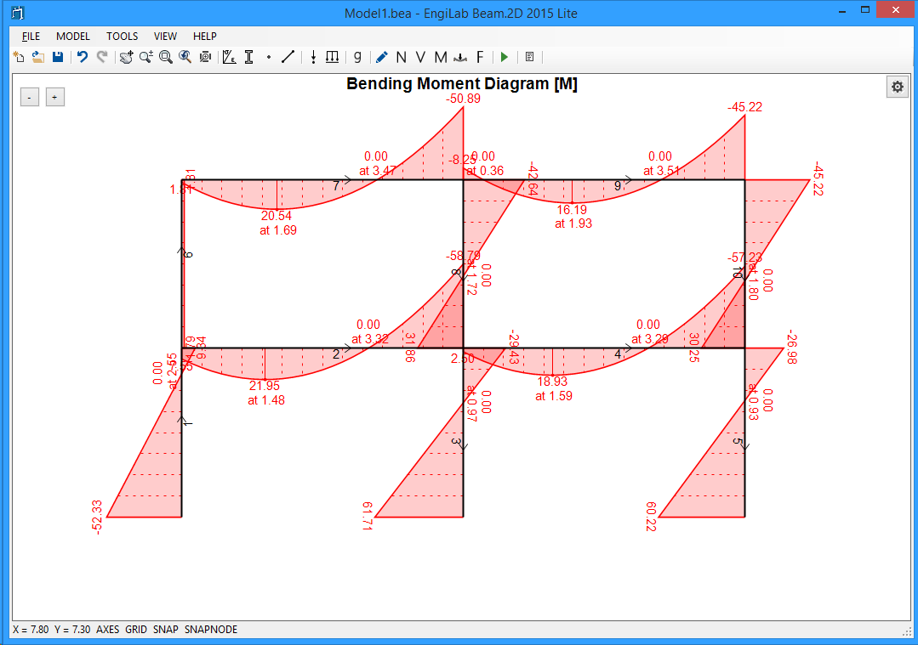Click the grayed Redo arrow
Viewport: 918px width, 645px height.
click(102, 57)
